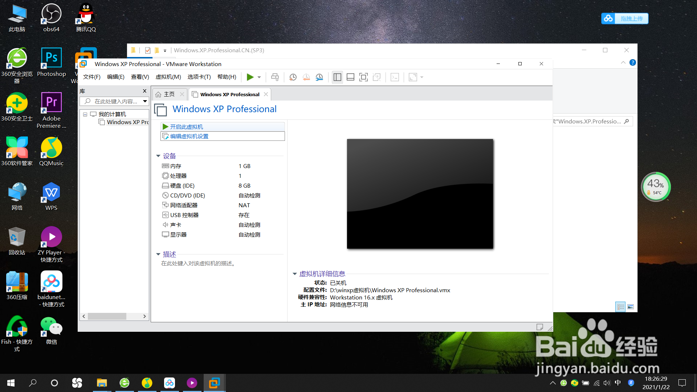Toggle the thumbnail bar view icon
Screen dimensions: 697x392
[x=350, y=77]
